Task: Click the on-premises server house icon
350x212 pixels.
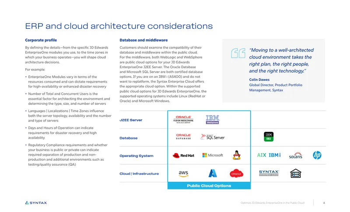Action: 296,173
